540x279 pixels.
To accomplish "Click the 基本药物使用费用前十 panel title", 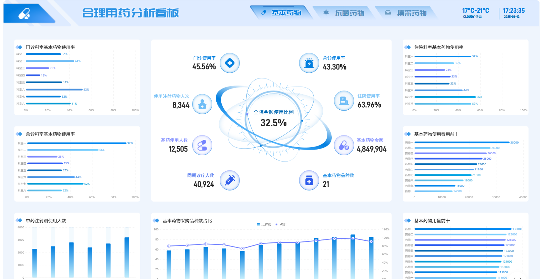I will point(436,134).
